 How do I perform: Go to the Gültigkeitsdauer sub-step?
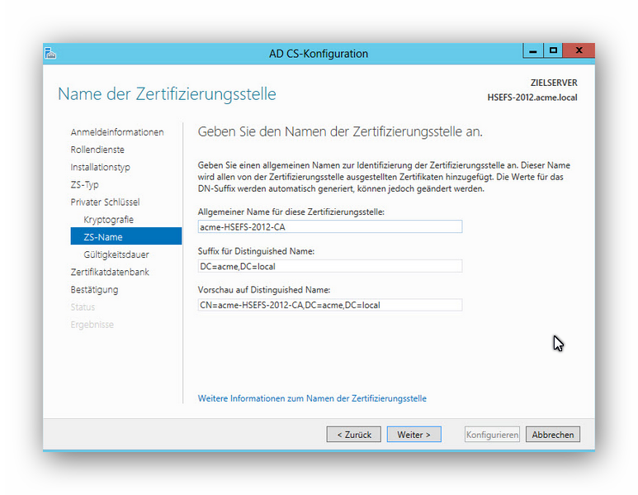point(116,255)
